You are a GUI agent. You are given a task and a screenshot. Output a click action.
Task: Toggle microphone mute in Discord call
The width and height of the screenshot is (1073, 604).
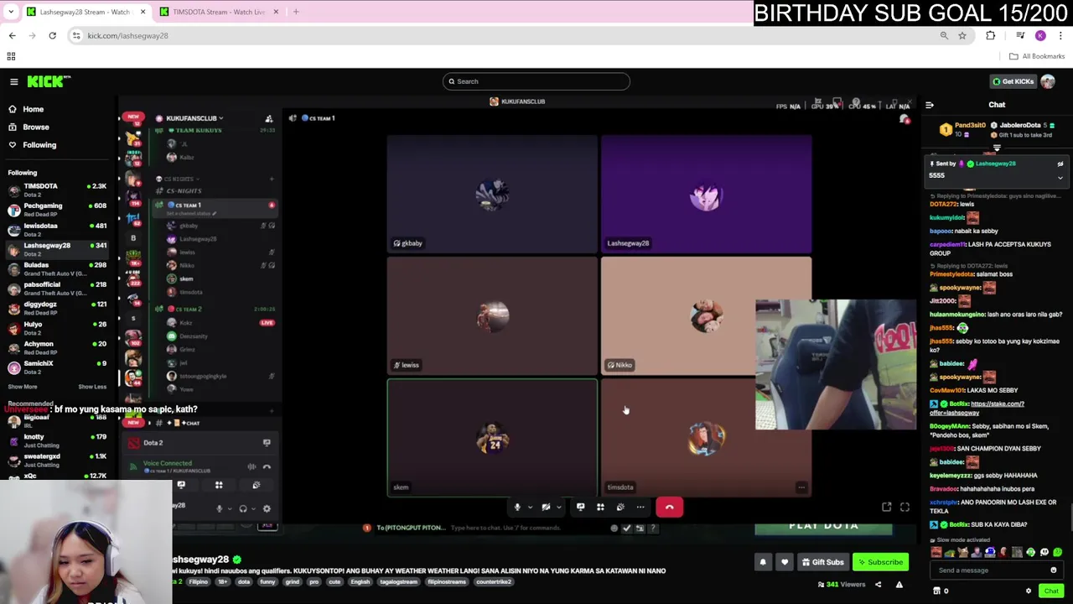tap(517, 507)
